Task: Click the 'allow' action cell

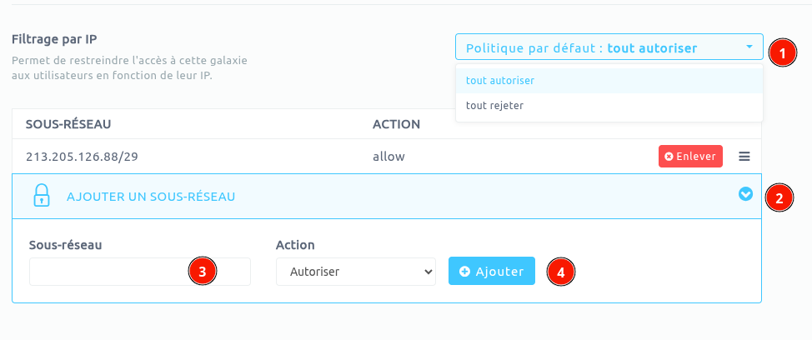Action: tap(388, 157)
